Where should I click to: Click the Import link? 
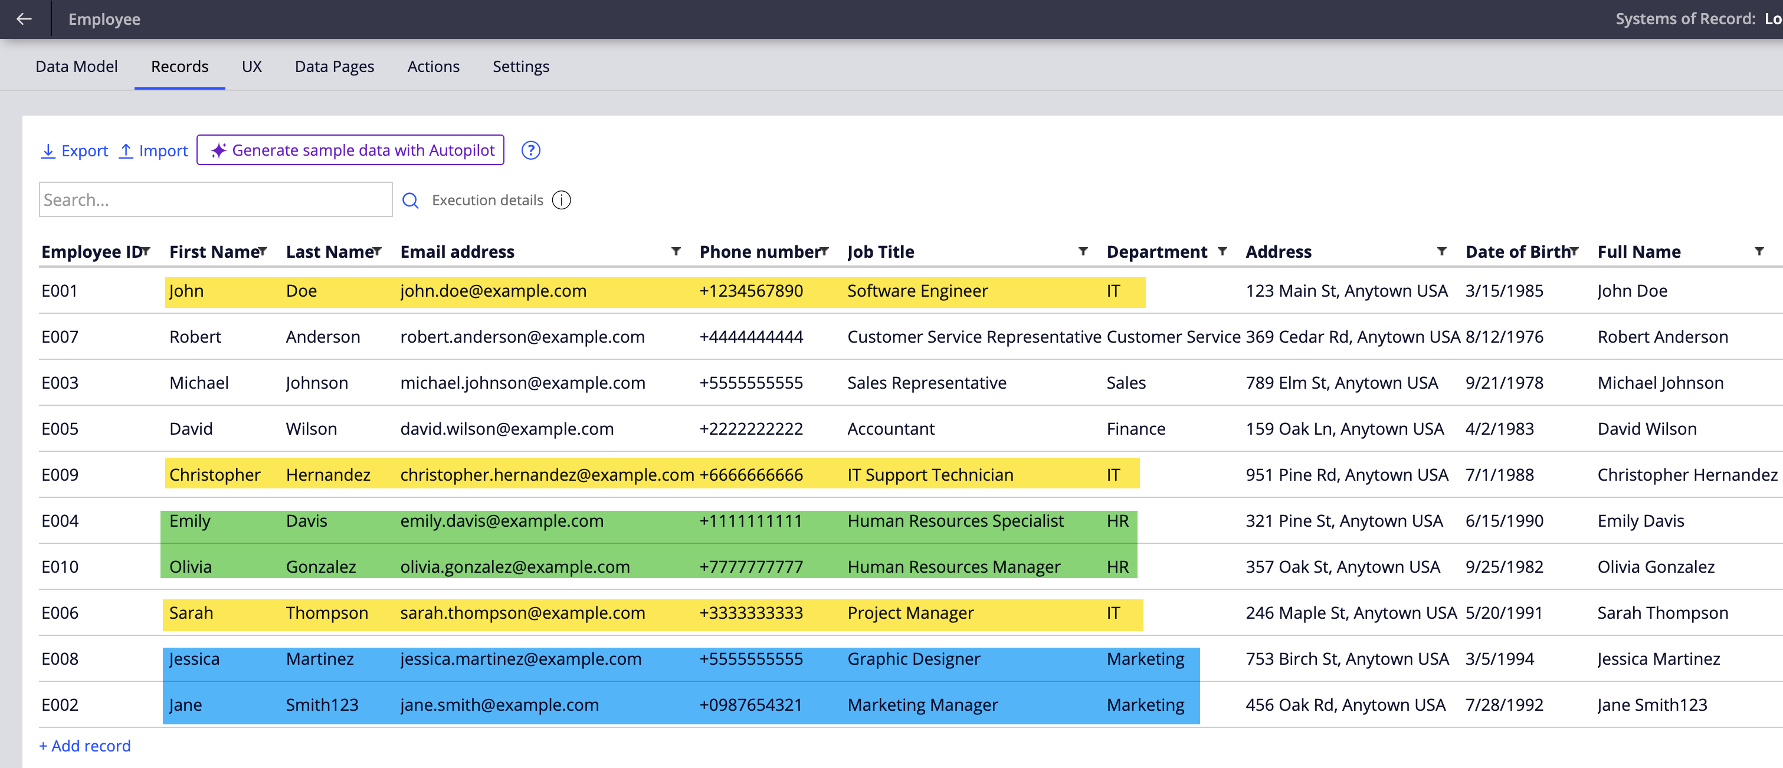pos(153,151)
